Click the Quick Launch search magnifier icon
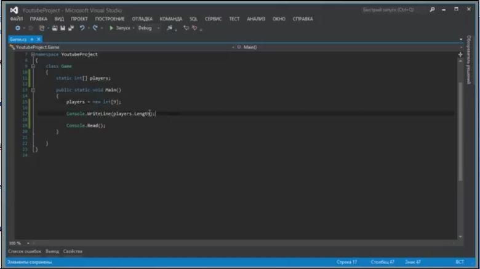The image size is (480, 269). click(432, 10)
